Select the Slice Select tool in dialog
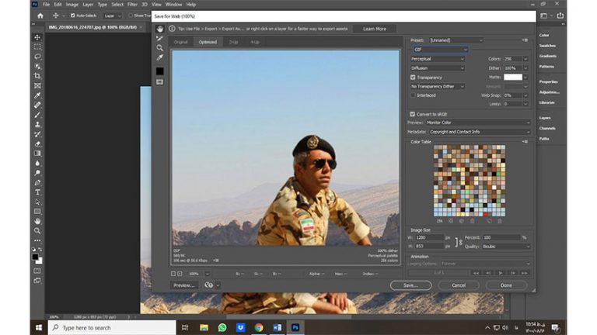The width and height of the screenshot is (597, 335). coord(160,38)
